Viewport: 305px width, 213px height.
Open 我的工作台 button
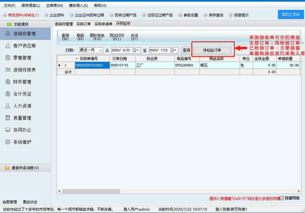(291, 14)
